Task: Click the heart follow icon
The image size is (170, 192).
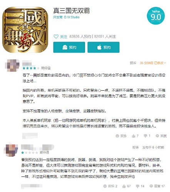Action: pyautogui.click(x=56, y=36)
